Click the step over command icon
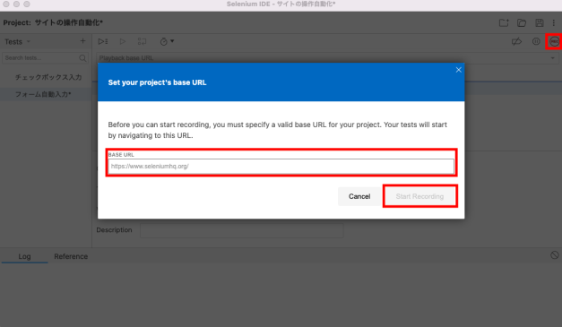The width and height of the screenshot is (562, 327). pyautogui.click(x=142, y=41)
